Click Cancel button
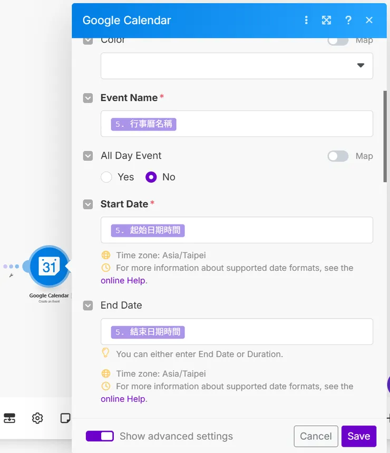390x453 pixels. 316,436
